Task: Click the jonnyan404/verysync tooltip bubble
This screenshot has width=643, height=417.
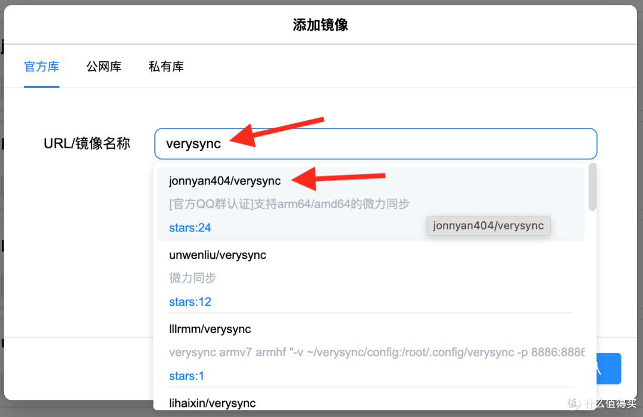Action: pyautogui.click(x=488, y=225)
